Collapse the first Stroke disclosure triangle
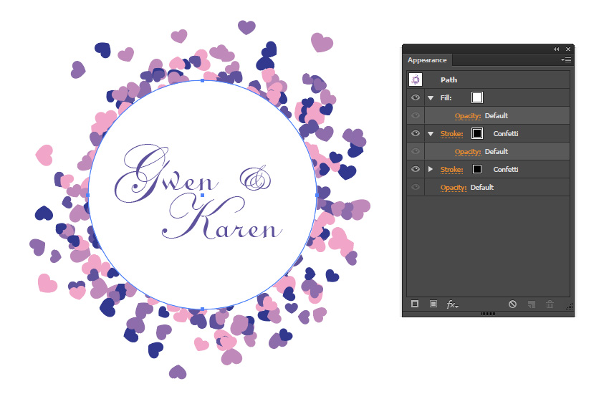 431,134
